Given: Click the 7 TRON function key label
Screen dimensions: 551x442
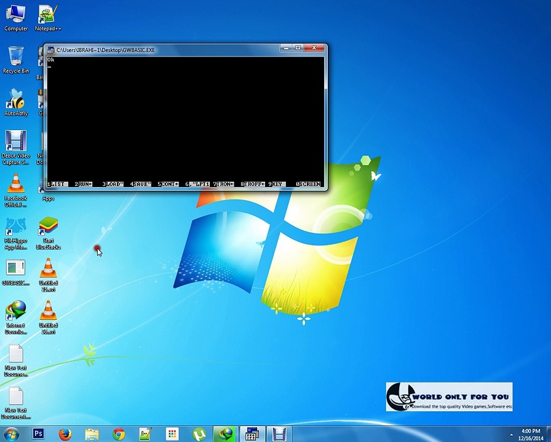Looking at the screenshot, I should click(x=223, y=184).
